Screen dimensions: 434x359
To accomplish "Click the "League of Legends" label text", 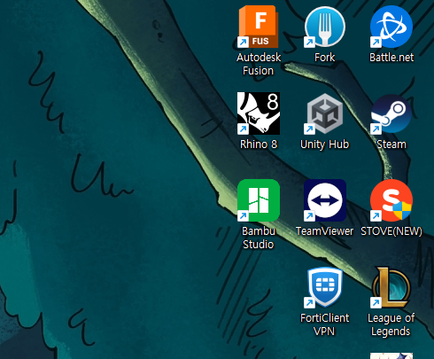I will (x=391, y=324).
